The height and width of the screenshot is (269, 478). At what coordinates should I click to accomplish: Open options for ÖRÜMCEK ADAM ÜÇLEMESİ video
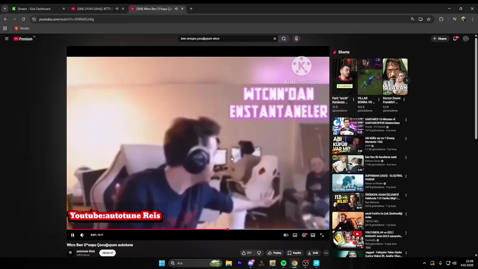pyautogui.click(x=406, y=195)
